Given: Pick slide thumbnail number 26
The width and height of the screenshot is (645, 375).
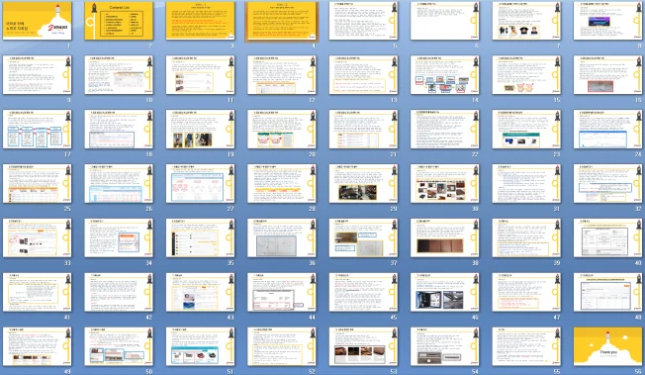Looking at the screenshot, I should coord(119,184).
